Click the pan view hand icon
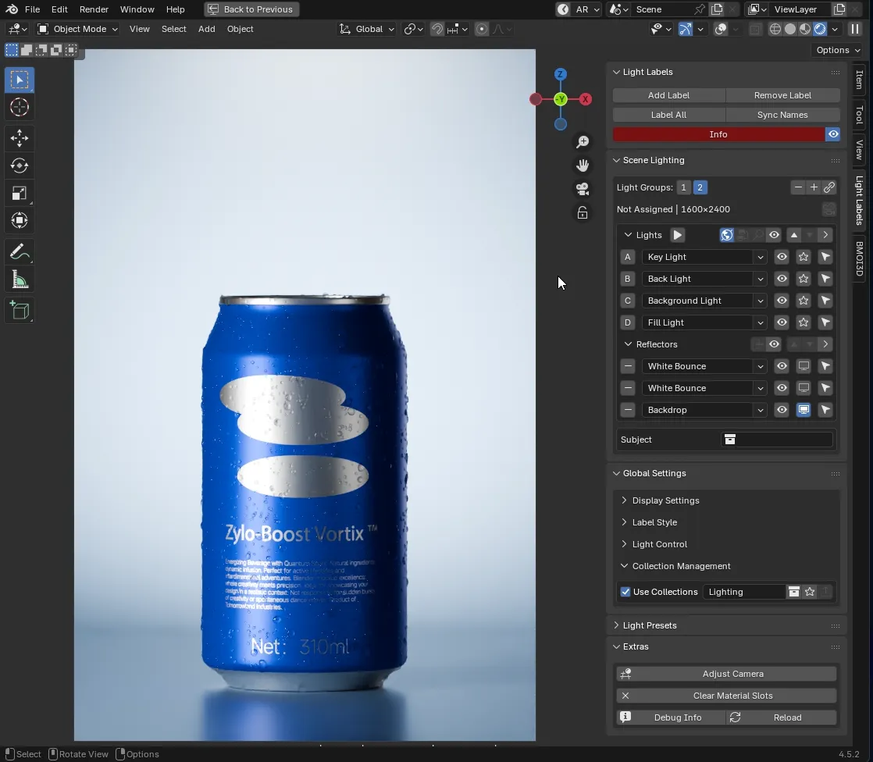The image size is (873, 762). [583, 166]
